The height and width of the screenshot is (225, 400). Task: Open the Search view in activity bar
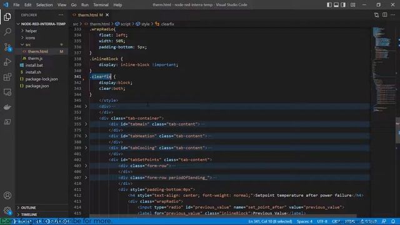(7, 32)
